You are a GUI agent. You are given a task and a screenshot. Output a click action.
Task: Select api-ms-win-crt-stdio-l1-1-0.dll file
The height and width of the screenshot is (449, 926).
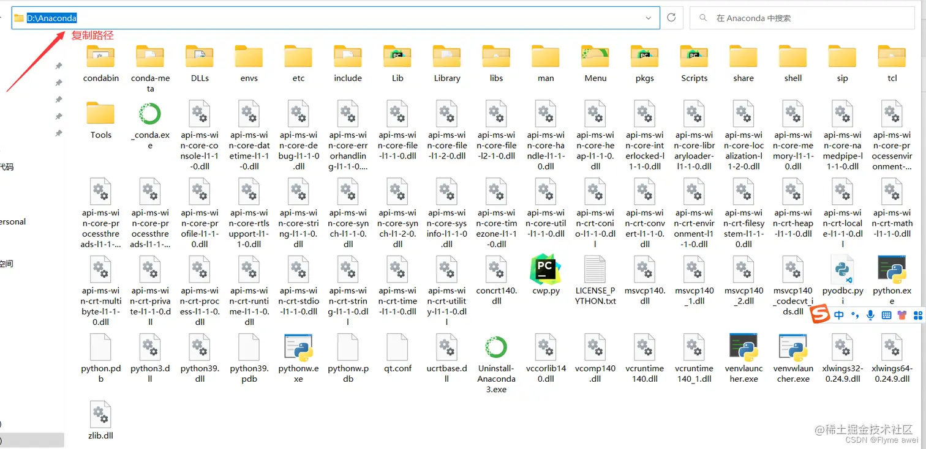pyautogui.click(x=298, y=286)
